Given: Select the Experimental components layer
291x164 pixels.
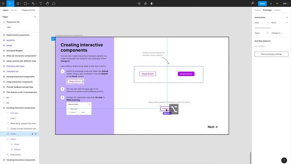Looking at the screenshot, I should [x=18, y=35].
